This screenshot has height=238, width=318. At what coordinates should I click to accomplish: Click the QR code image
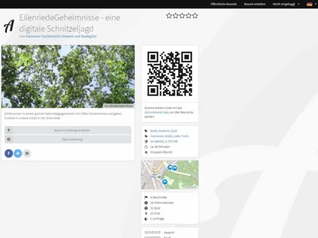pyautogui.click(x=170, y=74)
